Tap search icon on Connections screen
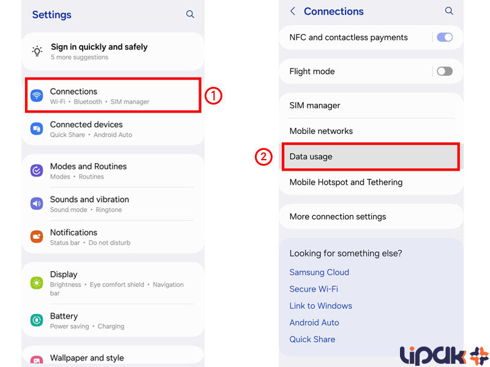490x367 pixels. pyautogui.click(x=449, y=11)
